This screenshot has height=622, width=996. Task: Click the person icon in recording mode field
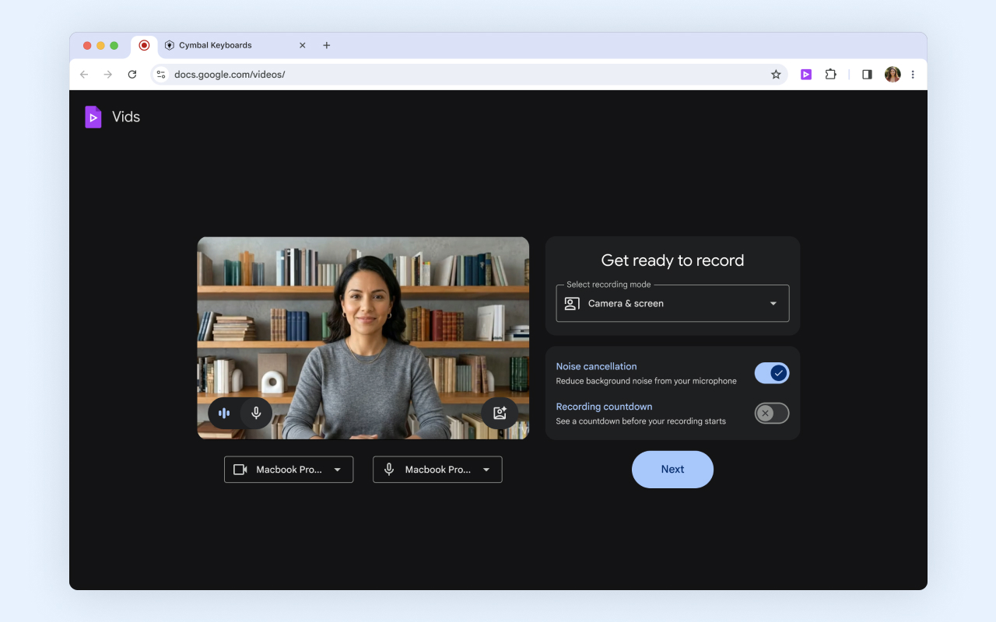(570, 303)
